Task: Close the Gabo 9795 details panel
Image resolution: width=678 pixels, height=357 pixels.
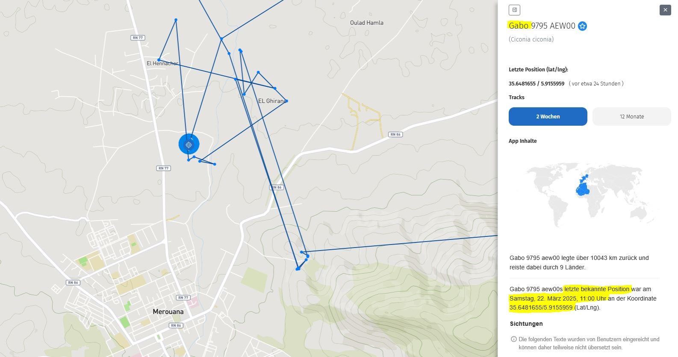Action: [665, 10]
